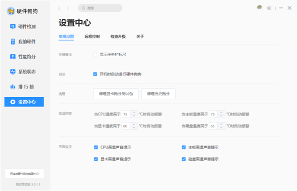The width and height of the screenshot is (297, 191).
Task: Minimize the window
Action: pos(281,8)
